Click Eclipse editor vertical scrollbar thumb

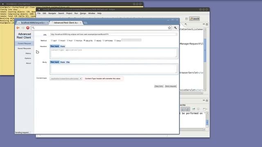coord(205,50)
